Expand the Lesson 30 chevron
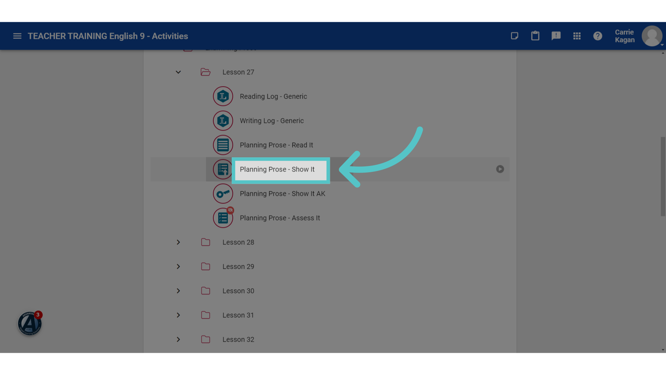 (178, 291)
